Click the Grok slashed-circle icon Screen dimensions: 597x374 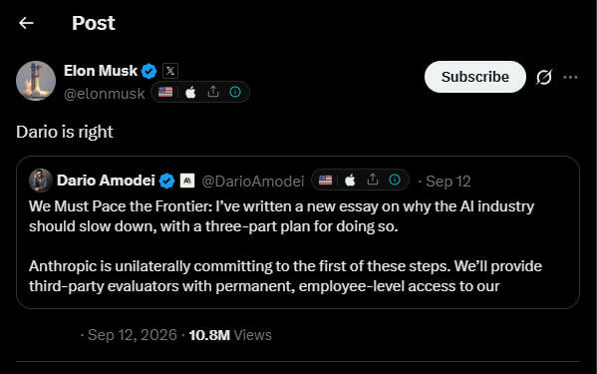click(544, 77)
